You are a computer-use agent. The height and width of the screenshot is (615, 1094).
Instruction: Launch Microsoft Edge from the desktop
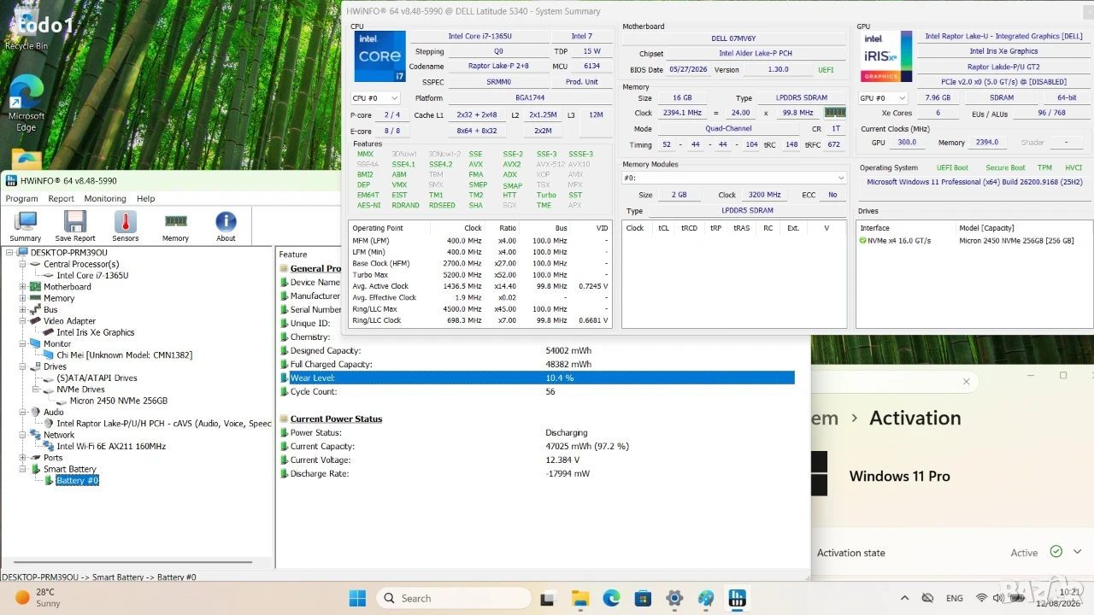(26, 102)
